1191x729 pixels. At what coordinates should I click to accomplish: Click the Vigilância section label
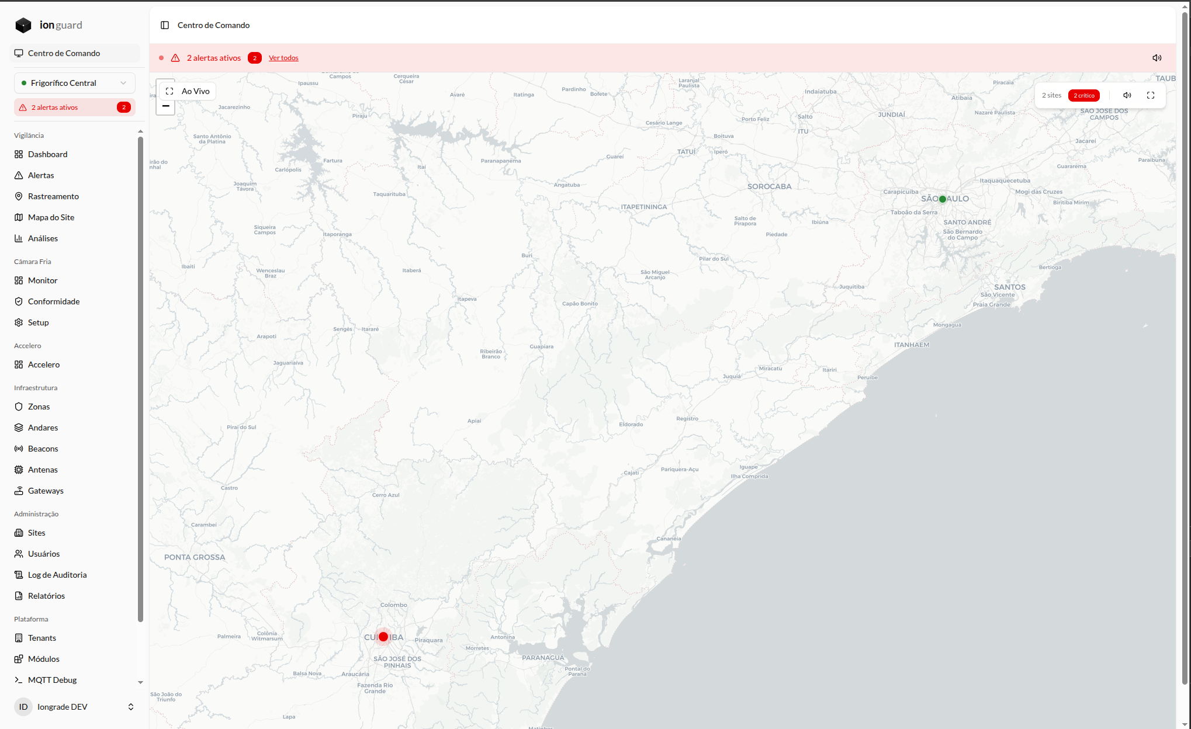click(29, 136)
